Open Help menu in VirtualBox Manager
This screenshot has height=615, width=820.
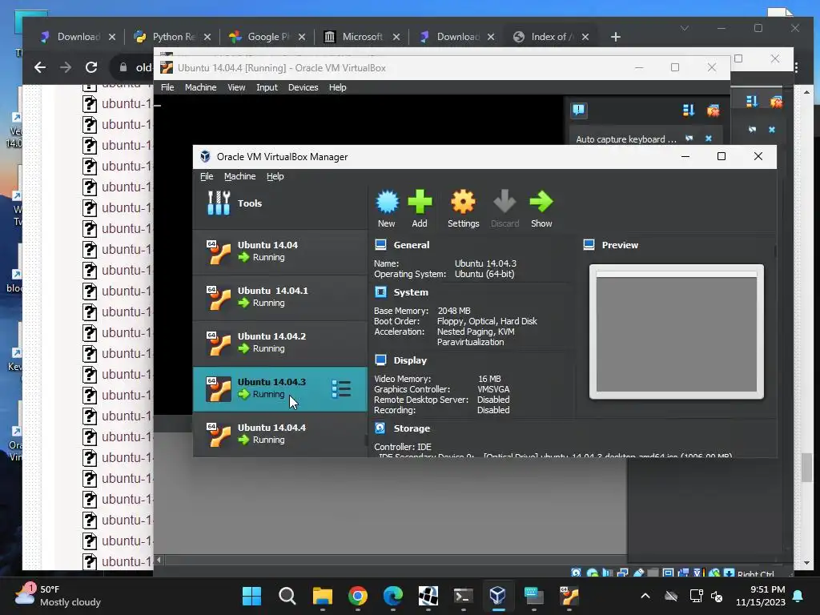pos(275,176)
